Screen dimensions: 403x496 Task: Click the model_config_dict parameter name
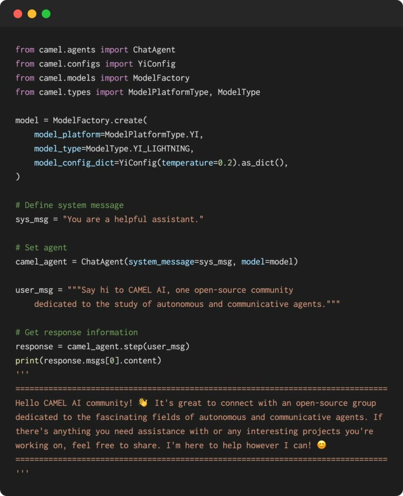pyautogui.click(x=74, y=163)
